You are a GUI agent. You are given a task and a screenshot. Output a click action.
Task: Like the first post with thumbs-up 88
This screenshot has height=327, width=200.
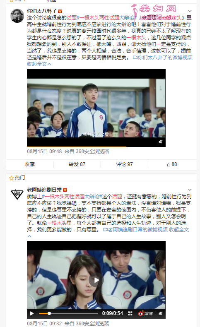point(172,164)
